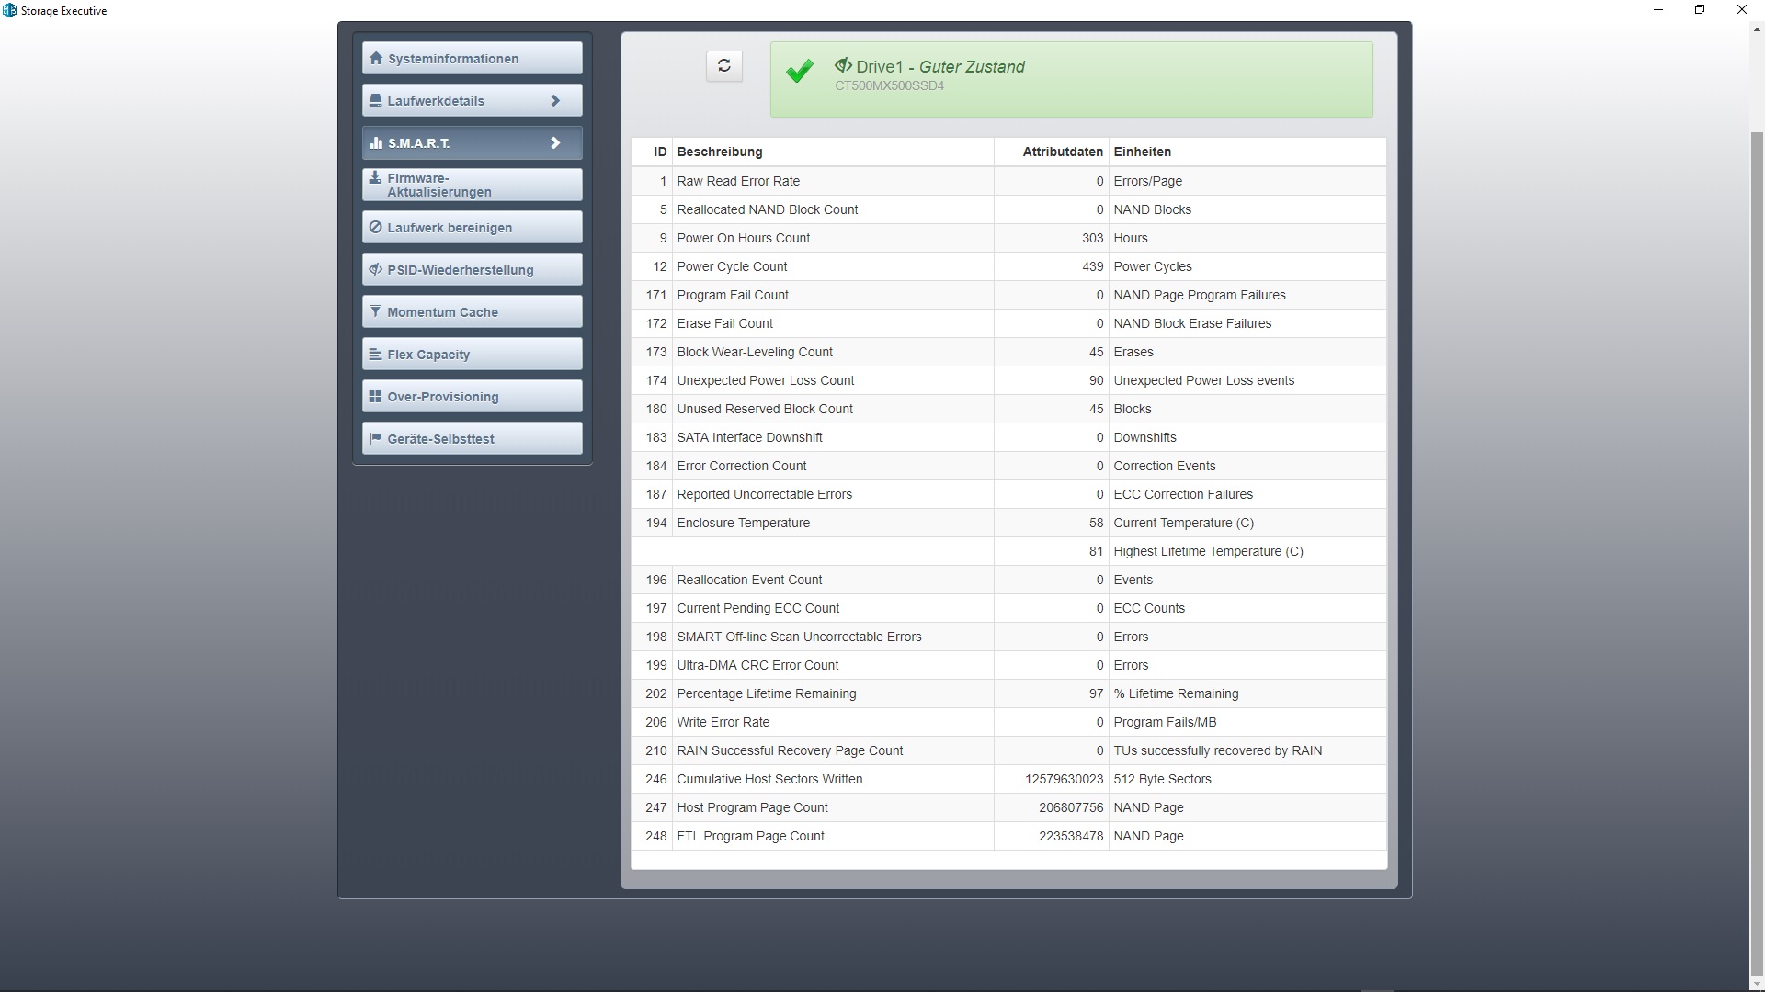Viewport: 1765px width, 992px height.
Task: Click the bar chart icon beside S.M.A.R.T.
Action: pyautogui.click(x=375, y=142)
